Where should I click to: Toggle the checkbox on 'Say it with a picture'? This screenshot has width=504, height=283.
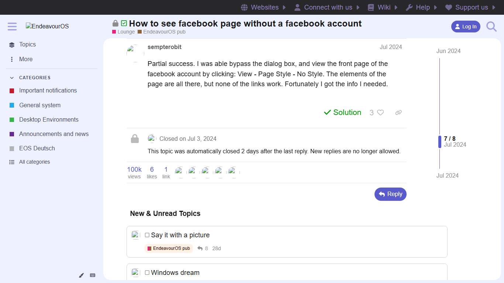click(x=147, y=235)
